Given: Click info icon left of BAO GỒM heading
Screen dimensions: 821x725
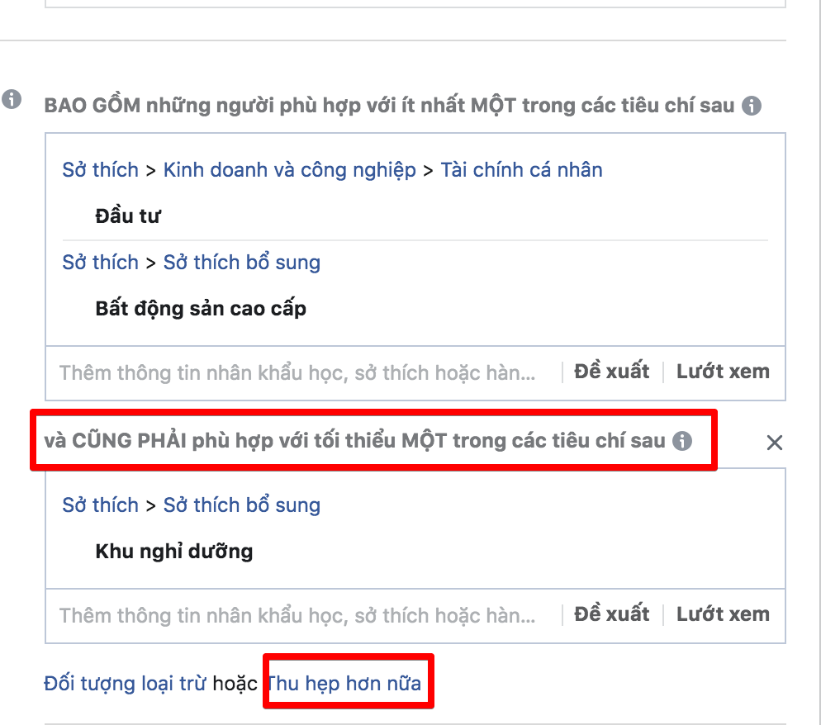Looking at the screenshot, I should pyautogui.click(x=12, y=99).
